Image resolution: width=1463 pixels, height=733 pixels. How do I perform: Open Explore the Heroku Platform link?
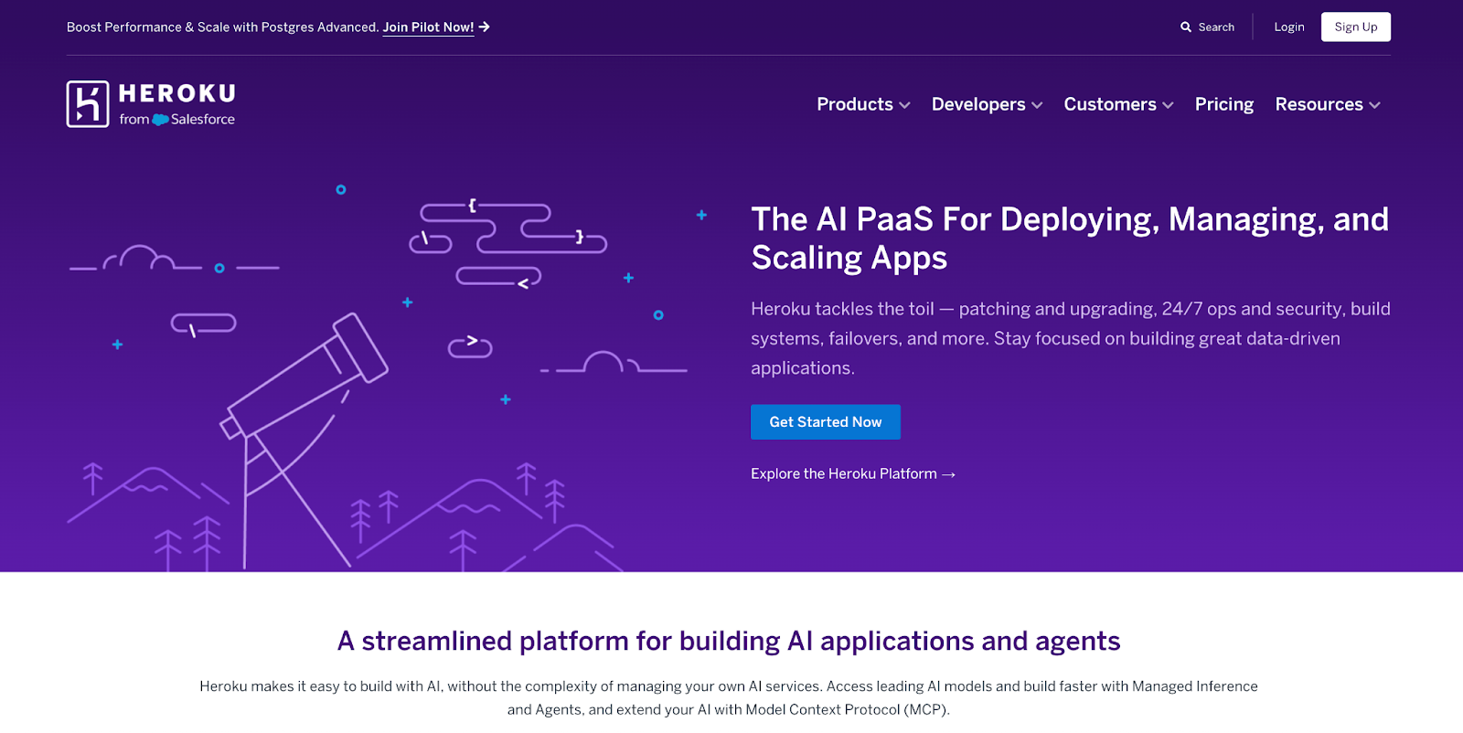(x=852, y=473)
